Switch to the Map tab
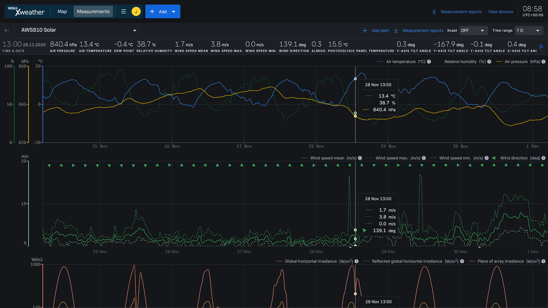Viewport: 548px width, 308px height. tap(62, 11)
